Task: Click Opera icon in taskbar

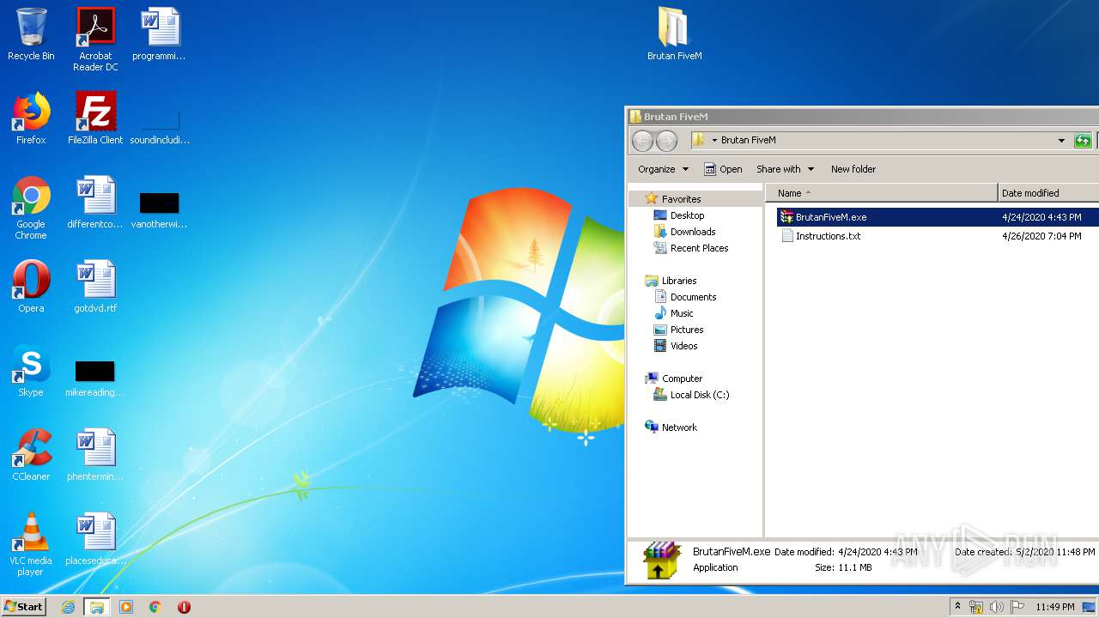Action: [x=184, y=607]
